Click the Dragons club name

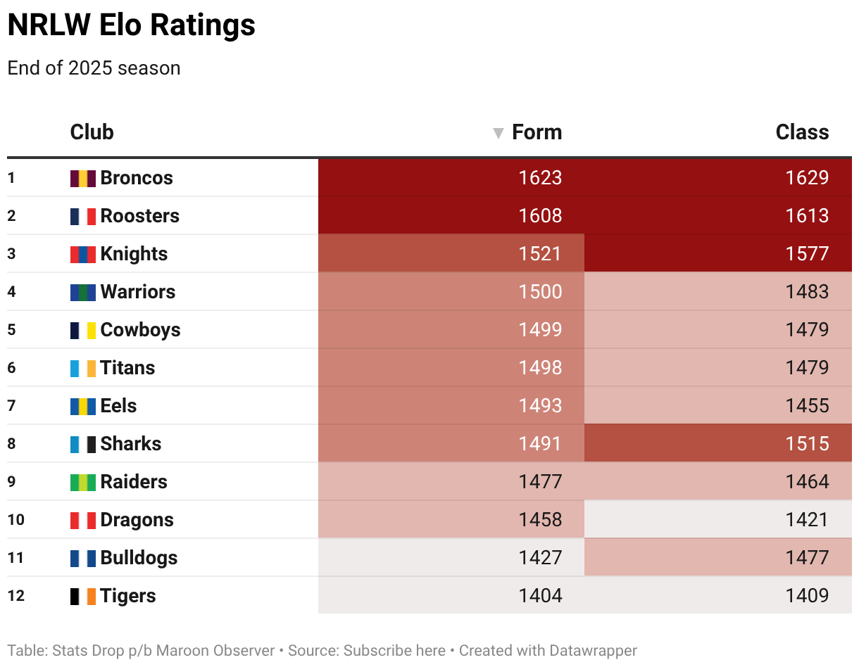coord(137,520)
